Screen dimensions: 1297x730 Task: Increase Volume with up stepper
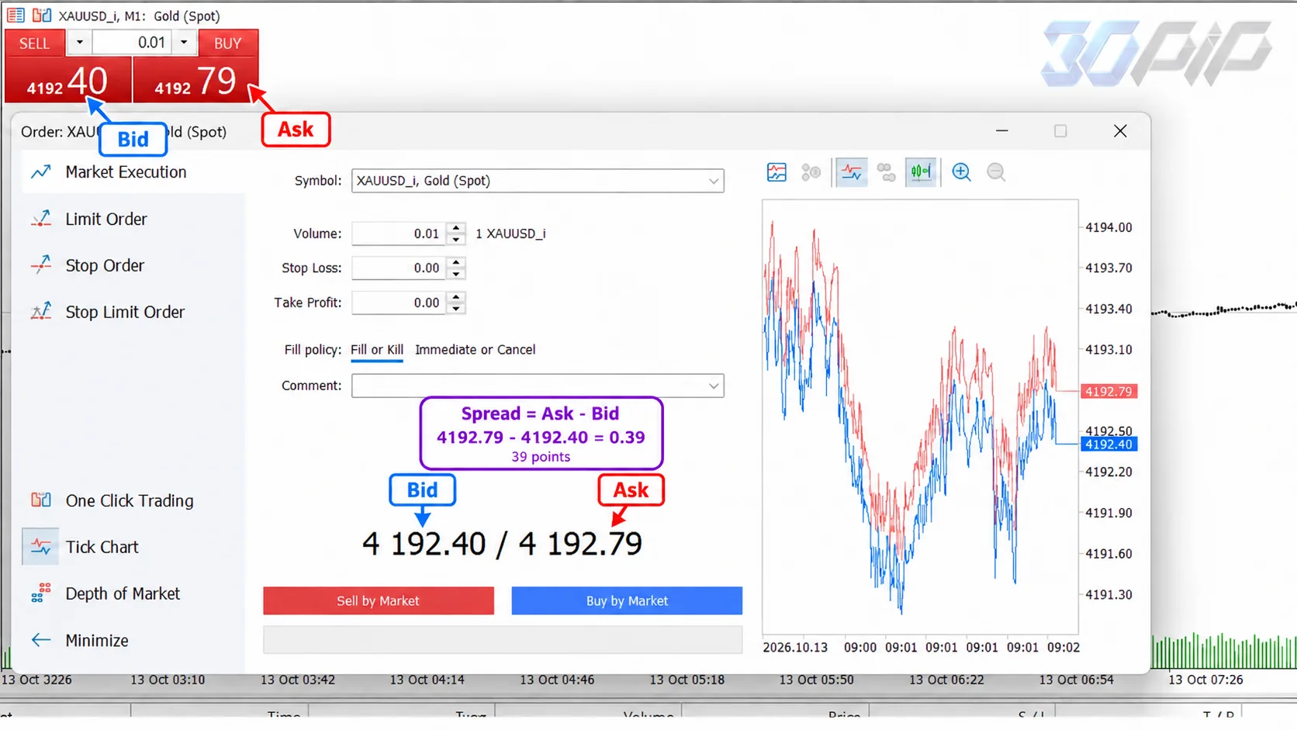456,228
